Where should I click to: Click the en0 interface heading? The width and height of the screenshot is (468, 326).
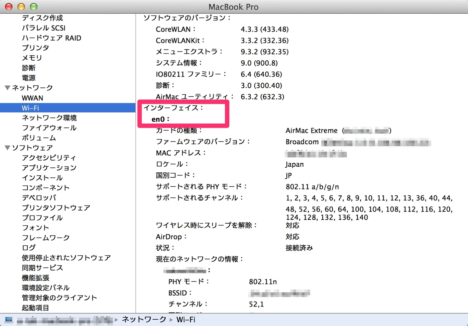click(160, 119)
